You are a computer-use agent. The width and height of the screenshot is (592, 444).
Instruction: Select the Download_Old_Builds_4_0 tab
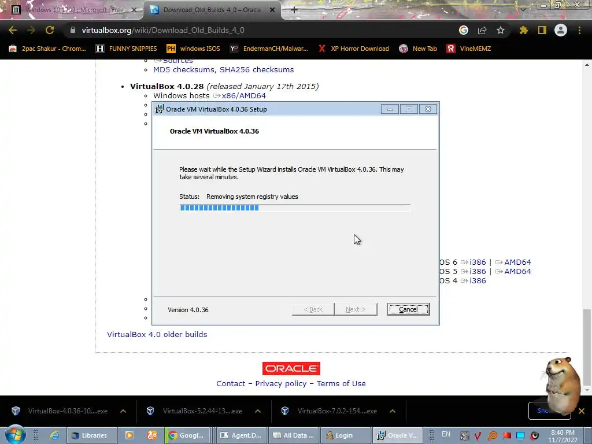click(x=212, y=10)
